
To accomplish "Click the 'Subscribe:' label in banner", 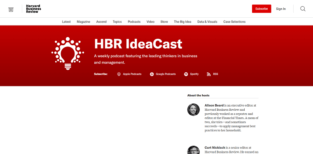I will click(x=101, y=74).
